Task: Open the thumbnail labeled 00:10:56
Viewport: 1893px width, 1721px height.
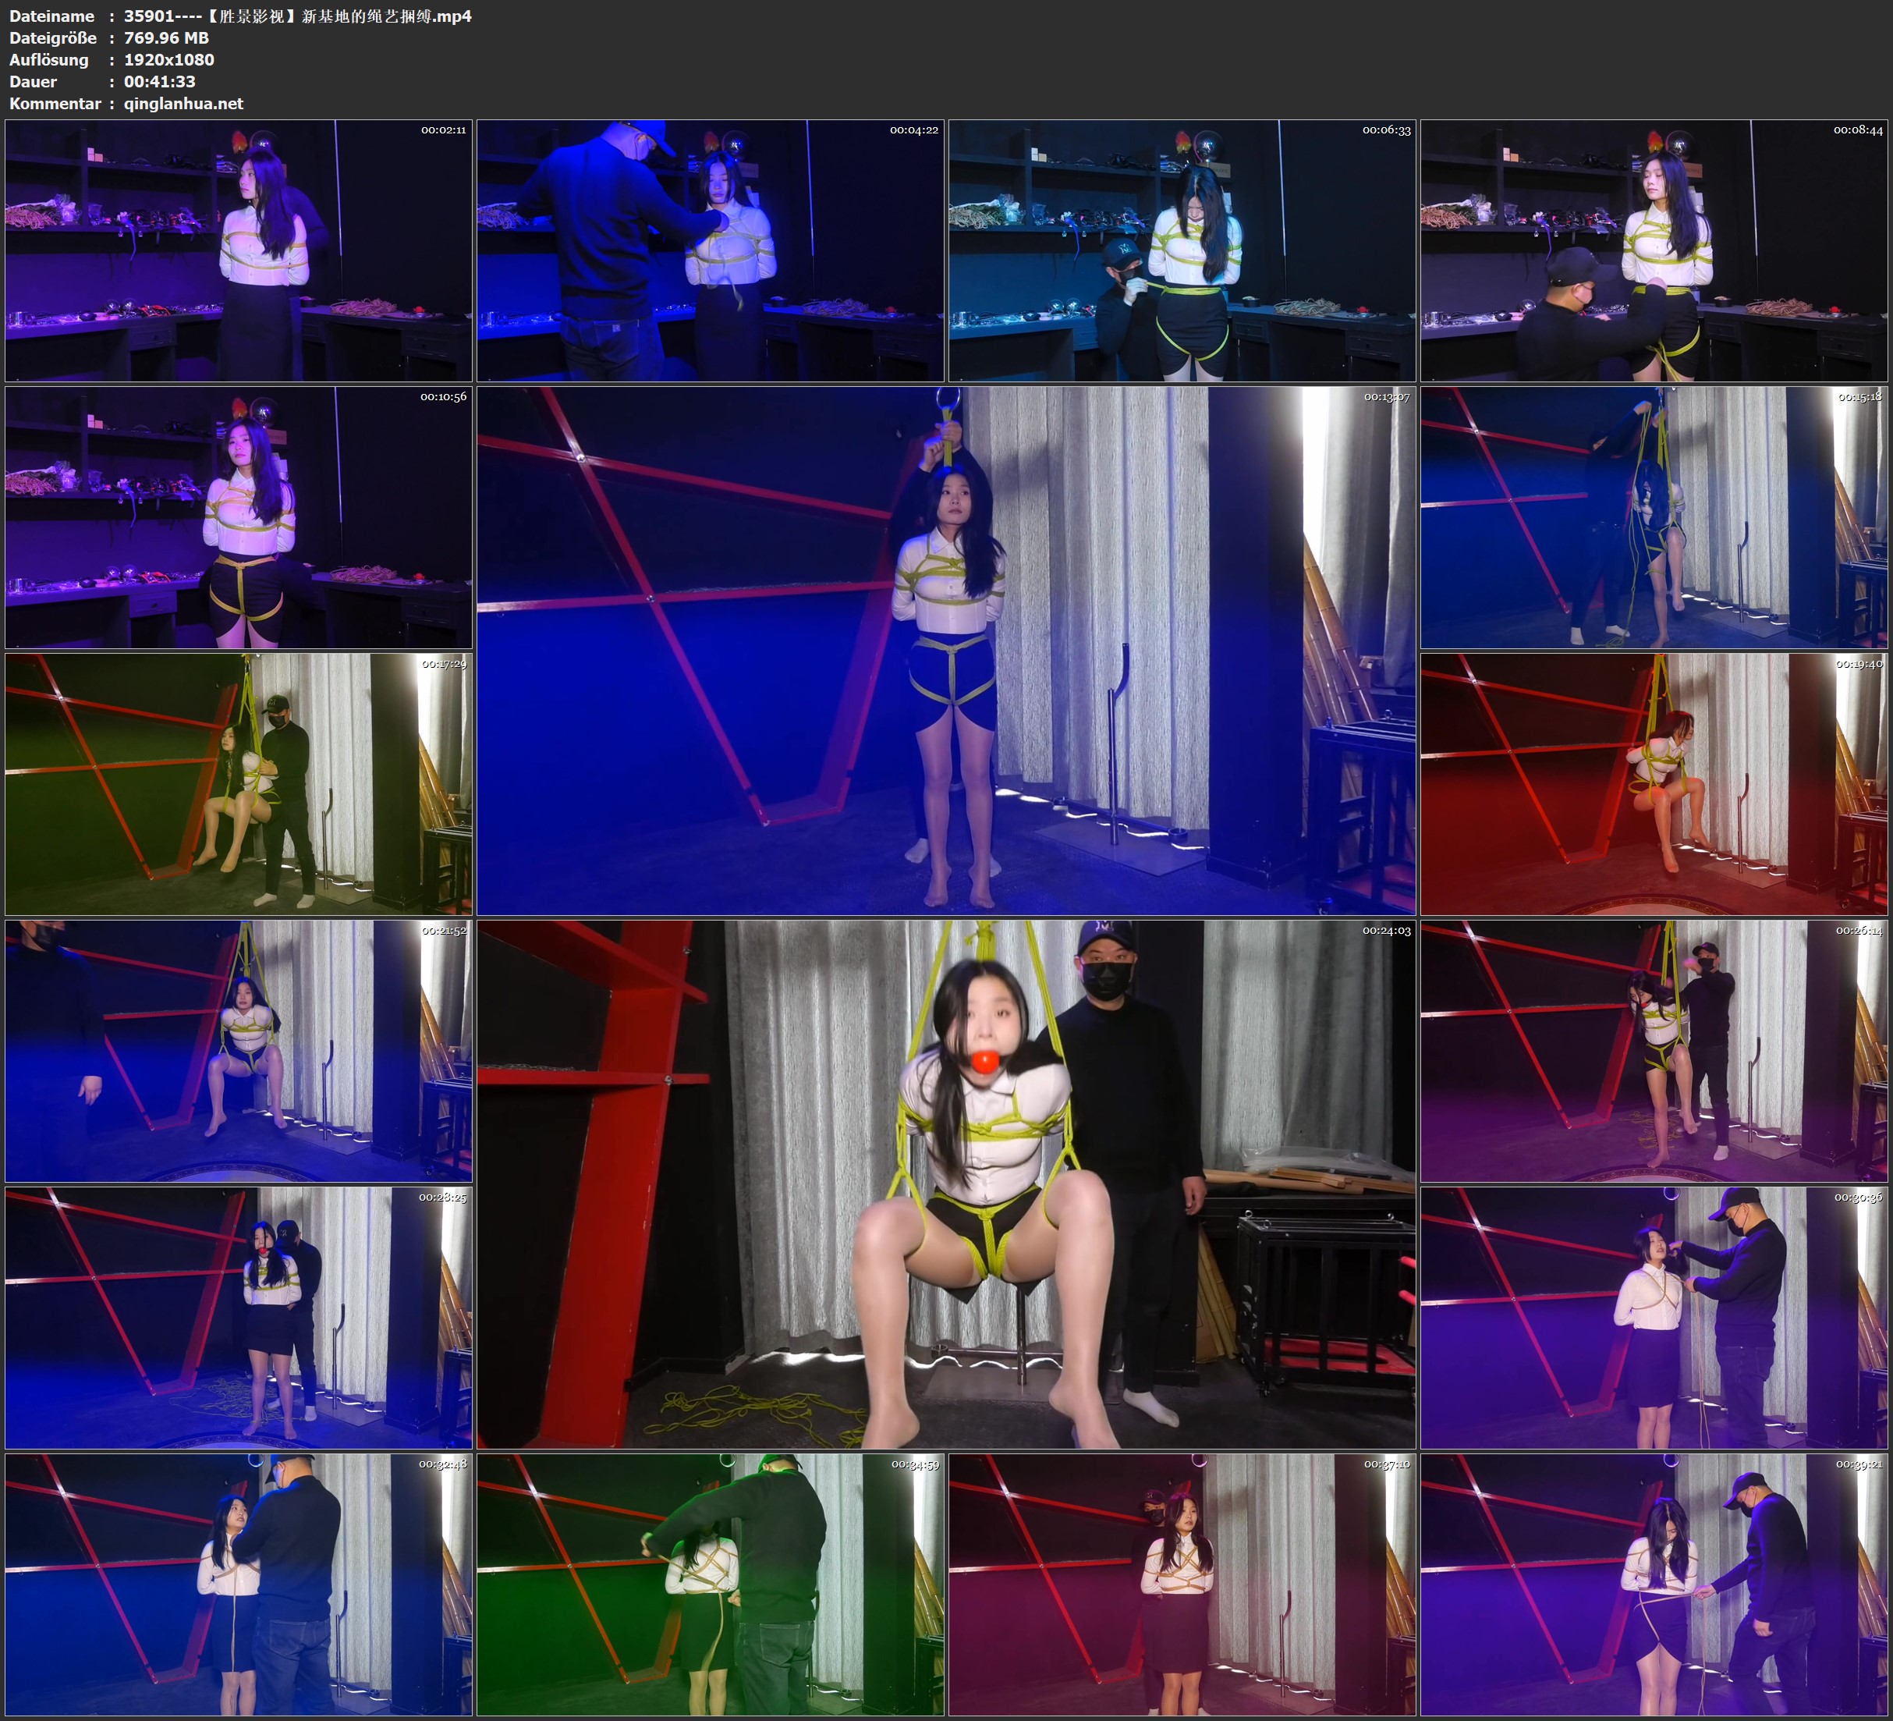Action: tap(239, 517)
